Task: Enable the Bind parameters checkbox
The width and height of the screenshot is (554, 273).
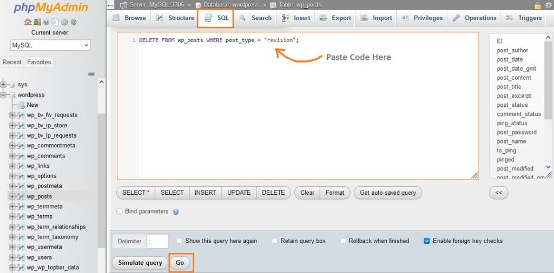Action: pos(120,211)
